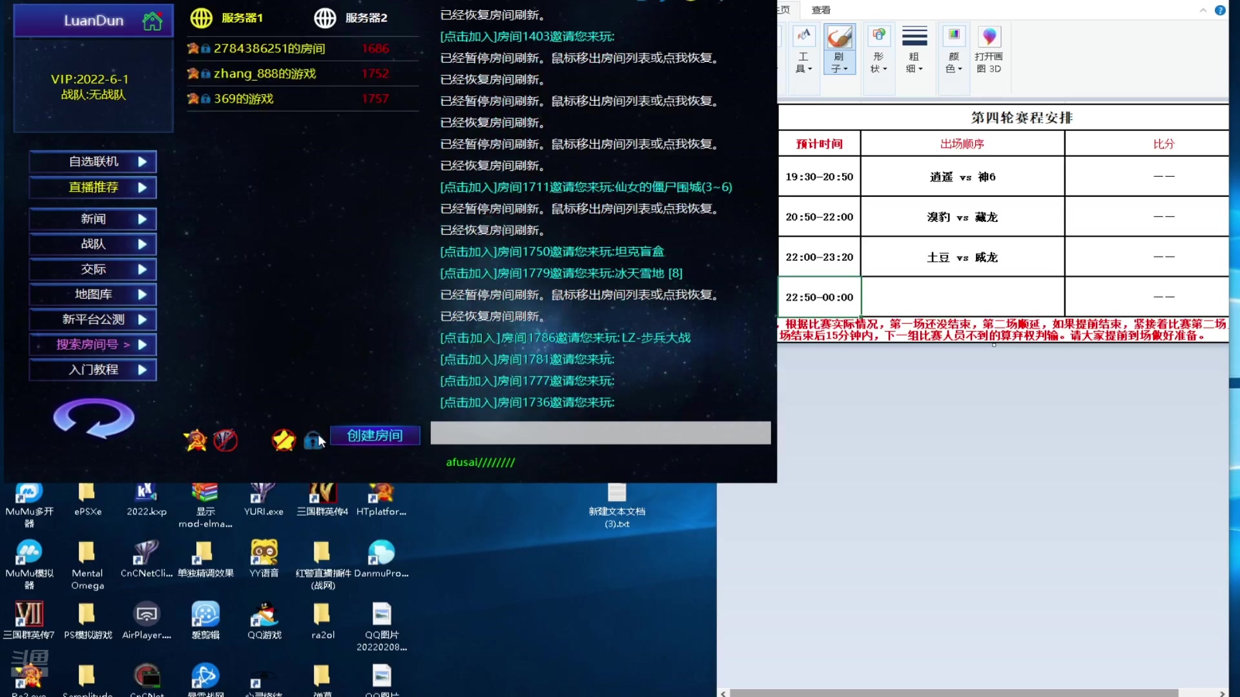Open the AirPlayer desktop icon
This screenshot has width=1240, height=697.
(x=147, y=620)
